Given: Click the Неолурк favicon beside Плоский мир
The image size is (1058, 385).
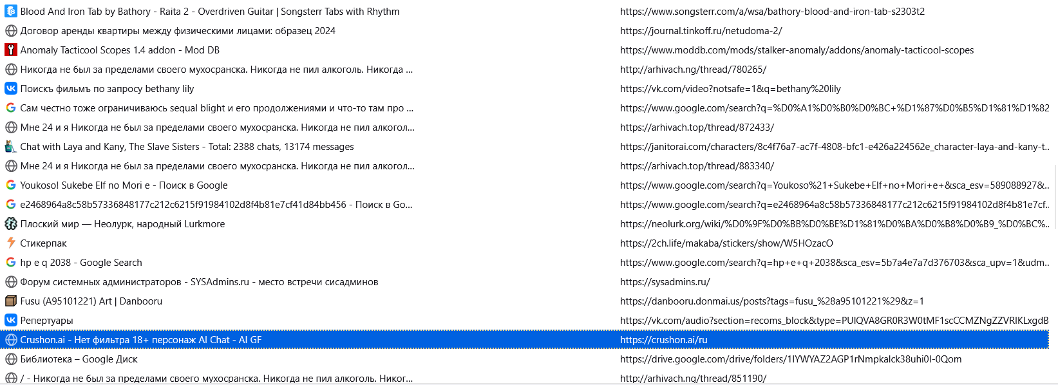Looking at the screenshot, I should click(x=11, y=224).
